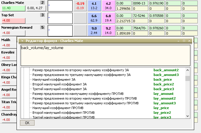Click Charlies Mate profit cell 11.40
This screenshot has width=201, height=133.
(14, 8)
